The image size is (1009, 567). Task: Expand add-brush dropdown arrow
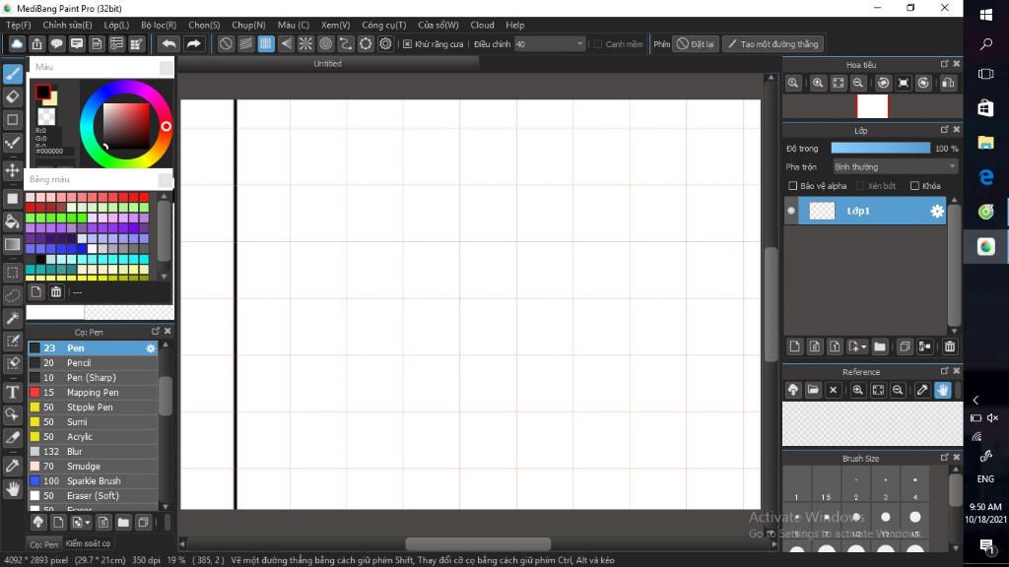click(x=88, y=522)
